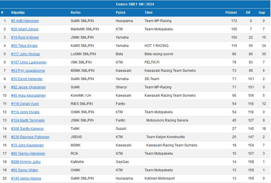The height and width of the screenshot is (183, 271).
Task: Click the SaMK SML/FIN club cell
Action: pos(82,178)
